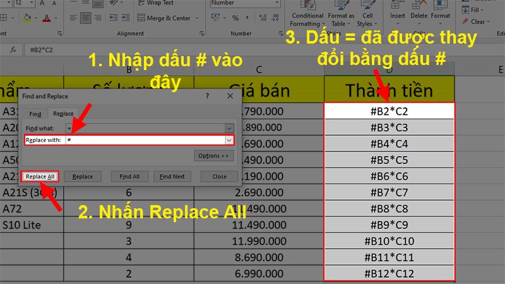This screenshot has height=284, width=505.
Task: Select the cell with 11.990.000
Action: point(259,241)
